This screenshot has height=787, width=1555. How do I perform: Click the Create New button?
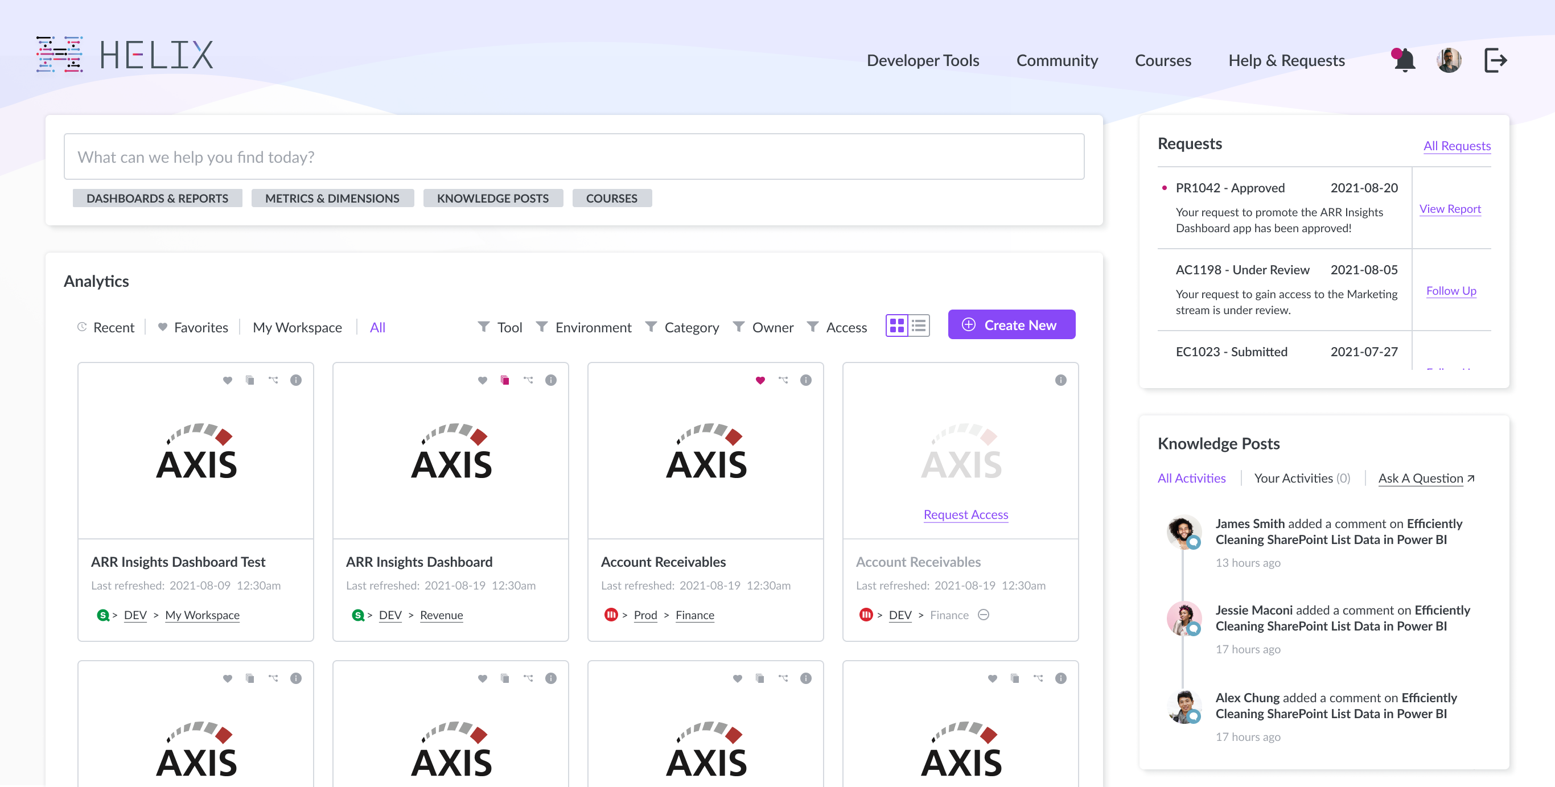[x=1011, y=325]
